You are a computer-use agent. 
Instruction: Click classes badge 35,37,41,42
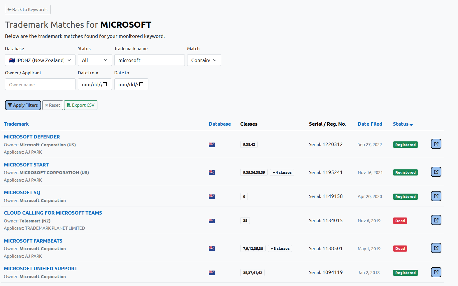click(252, 273)
